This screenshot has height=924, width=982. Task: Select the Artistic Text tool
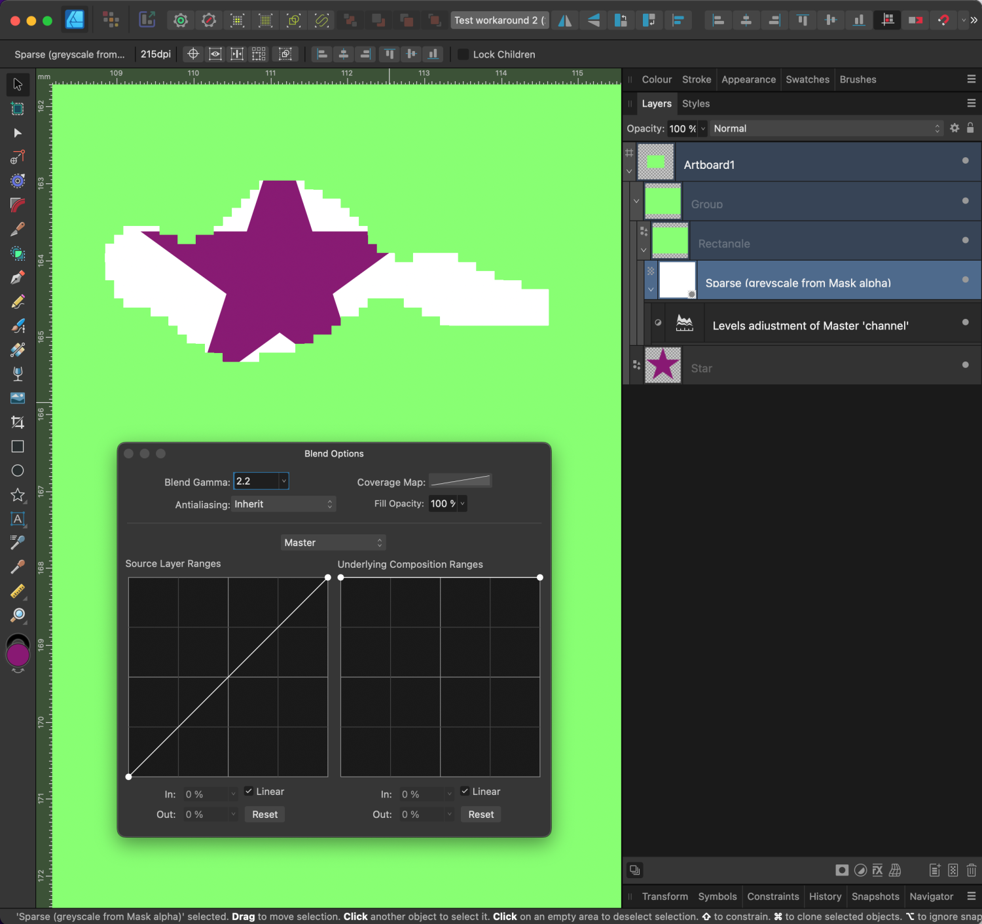click(18, 519)
